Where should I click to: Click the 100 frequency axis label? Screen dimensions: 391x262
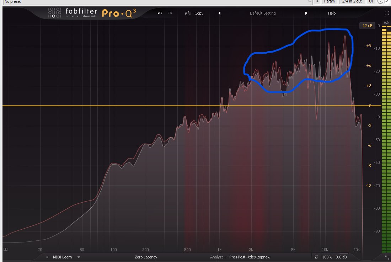click(113, 250)
